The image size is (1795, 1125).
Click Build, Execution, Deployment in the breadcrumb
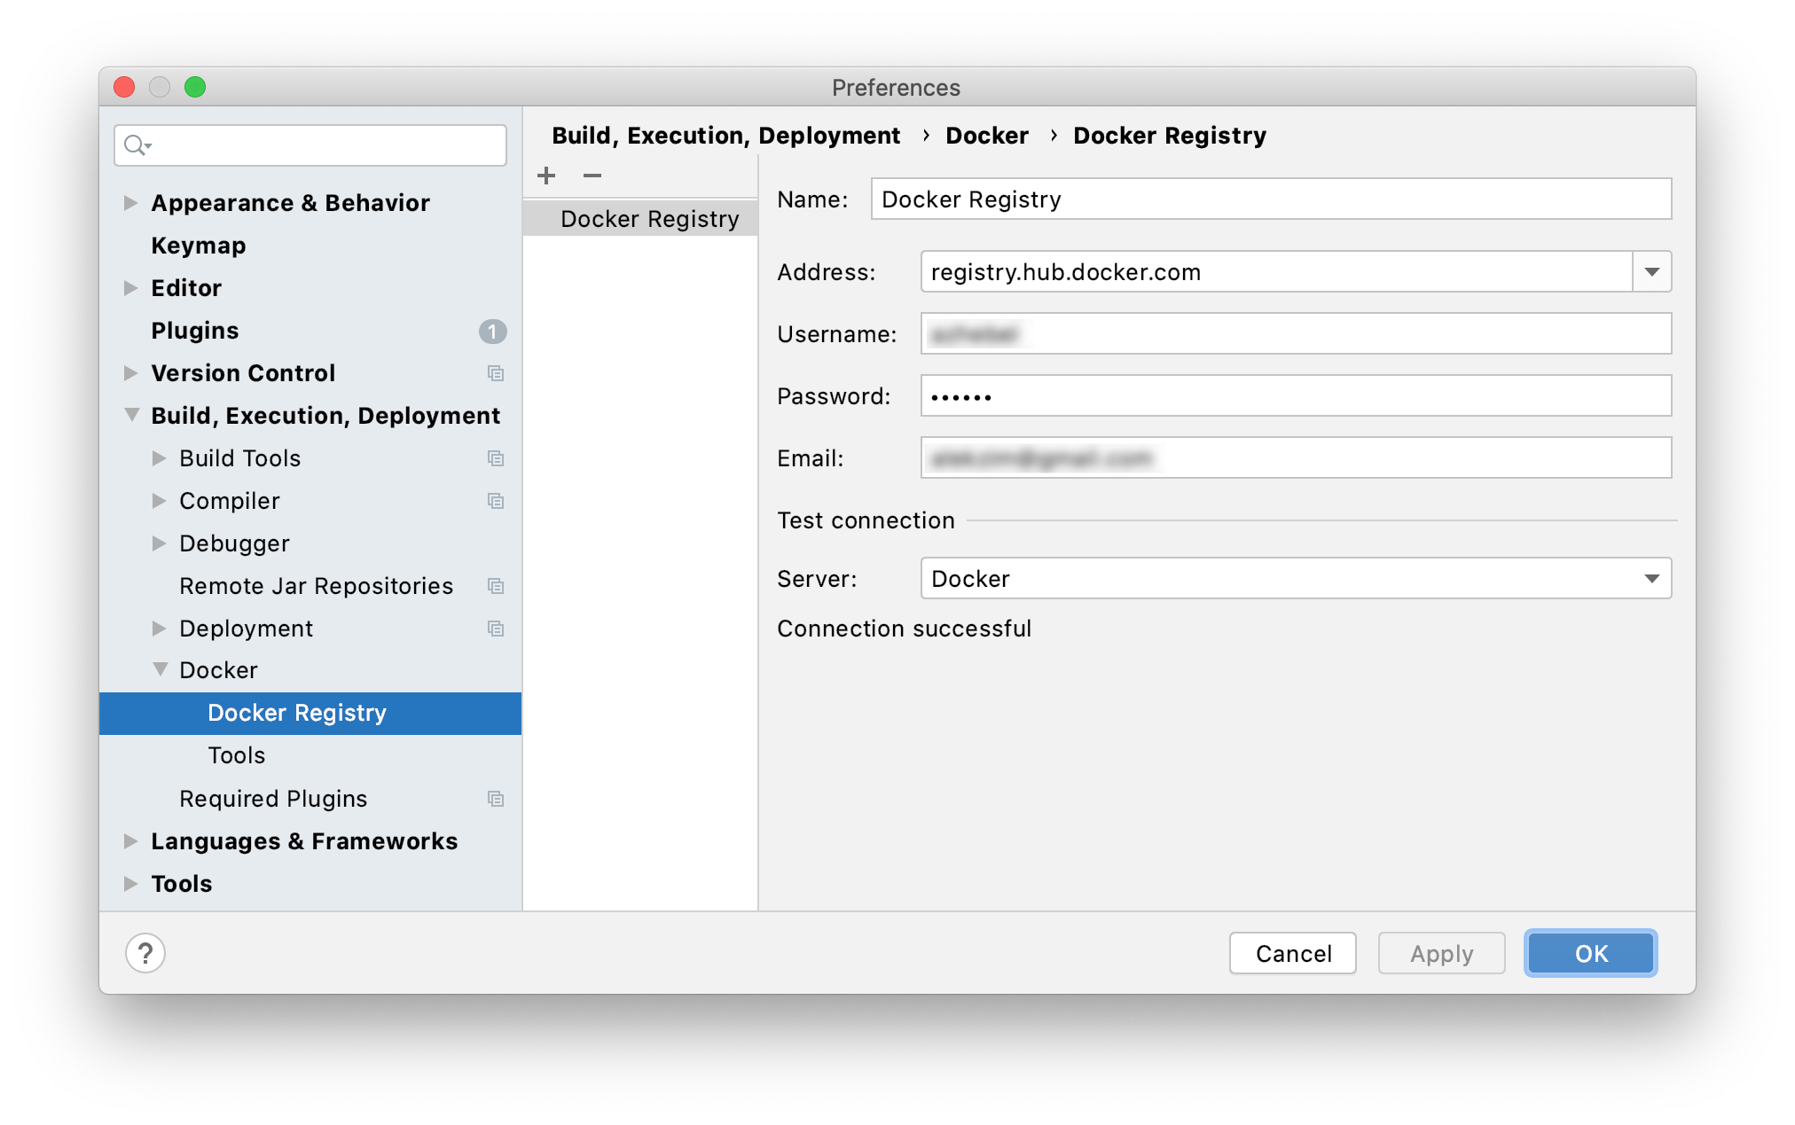[725, 135]
